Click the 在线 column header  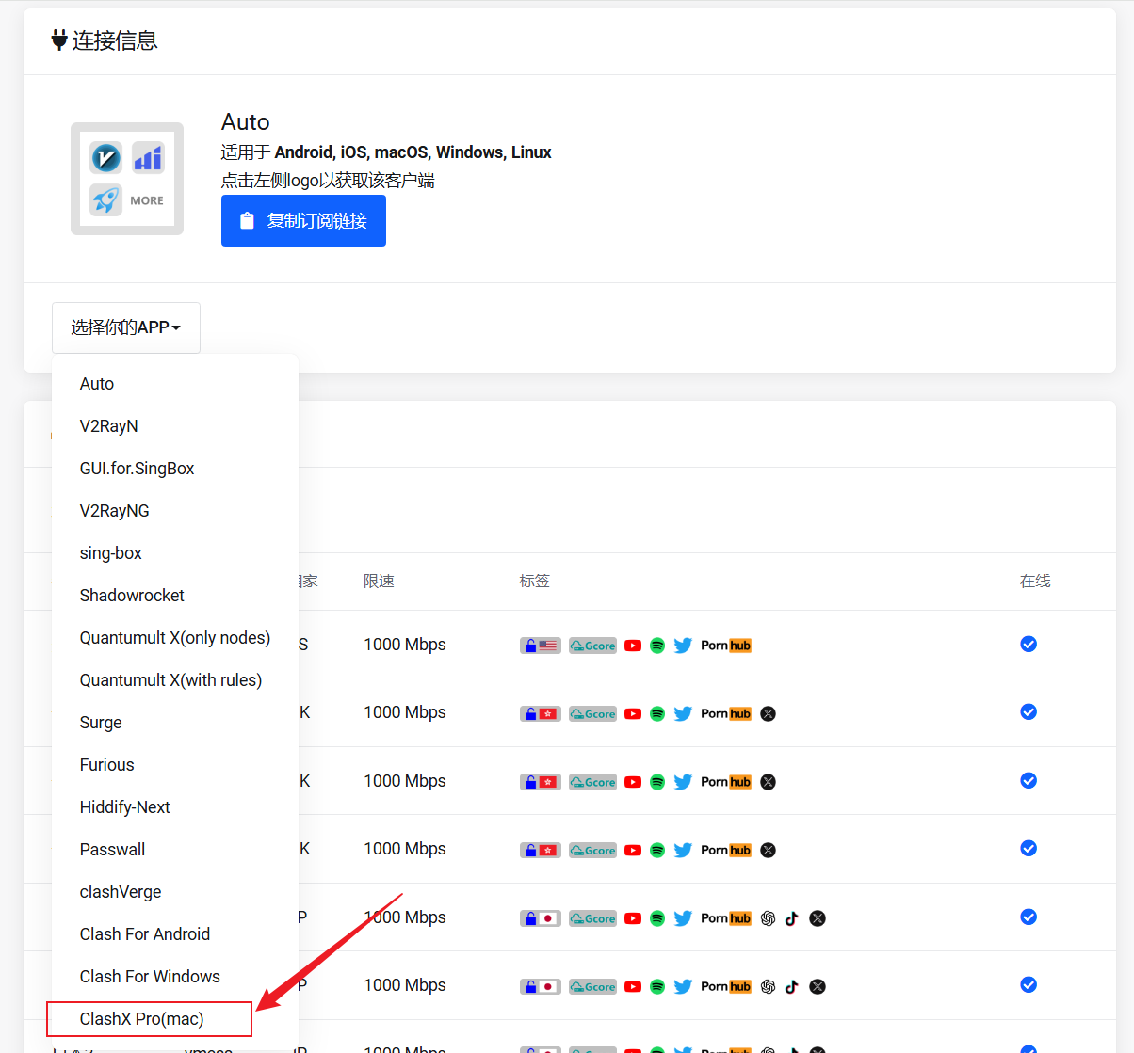[x=1035, y=582]
